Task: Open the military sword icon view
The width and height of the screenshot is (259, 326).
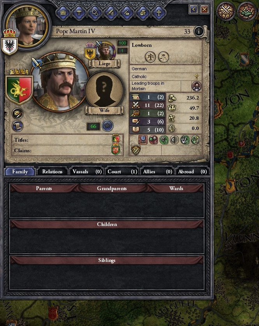Action: 111,12
